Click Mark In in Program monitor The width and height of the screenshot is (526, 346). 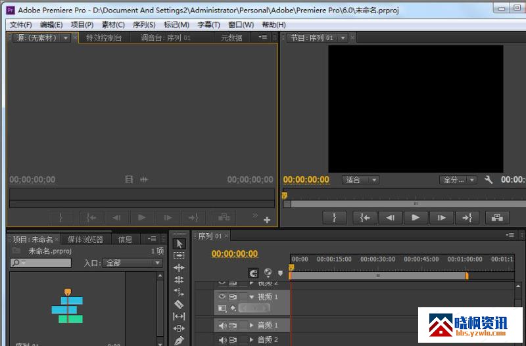coord(335,218)
